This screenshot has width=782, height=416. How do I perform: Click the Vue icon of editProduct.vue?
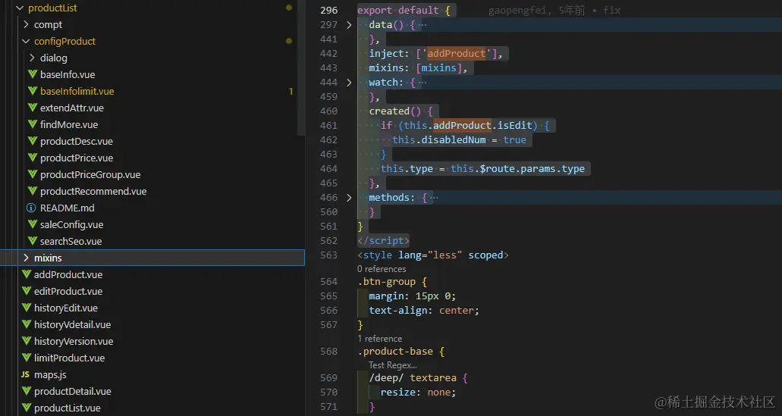point(27,291)
